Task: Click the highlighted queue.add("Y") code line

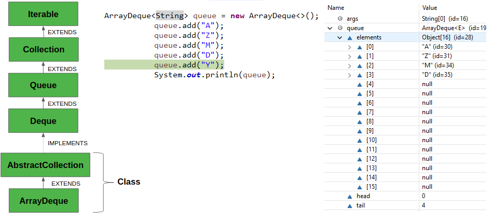Action: tap(189, 65)
